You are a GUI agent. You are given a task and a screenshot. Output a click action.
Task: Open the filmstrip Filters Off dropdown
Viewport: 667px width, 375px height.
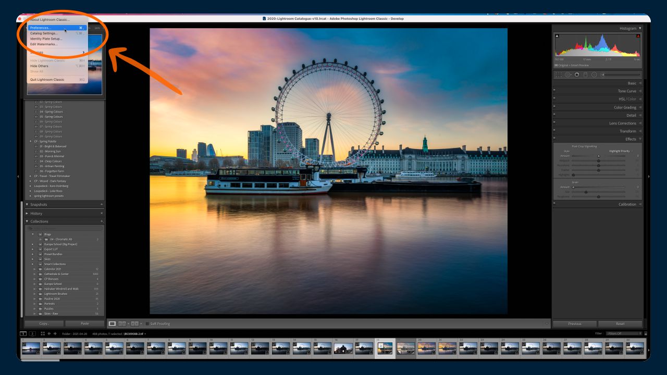point(625,333)
